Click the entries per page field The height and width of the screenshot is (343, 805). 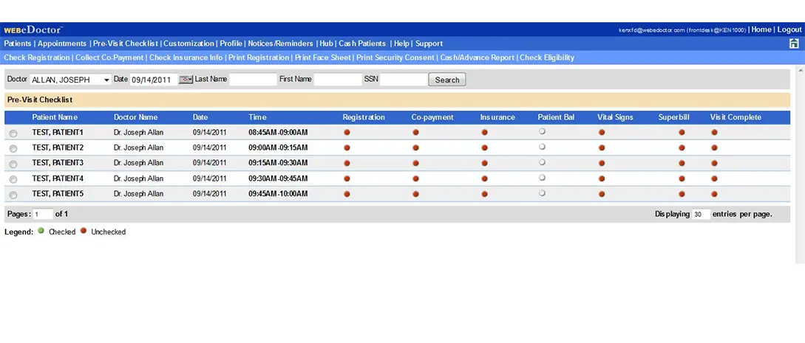pyautogui.click(x=701, y=215)
